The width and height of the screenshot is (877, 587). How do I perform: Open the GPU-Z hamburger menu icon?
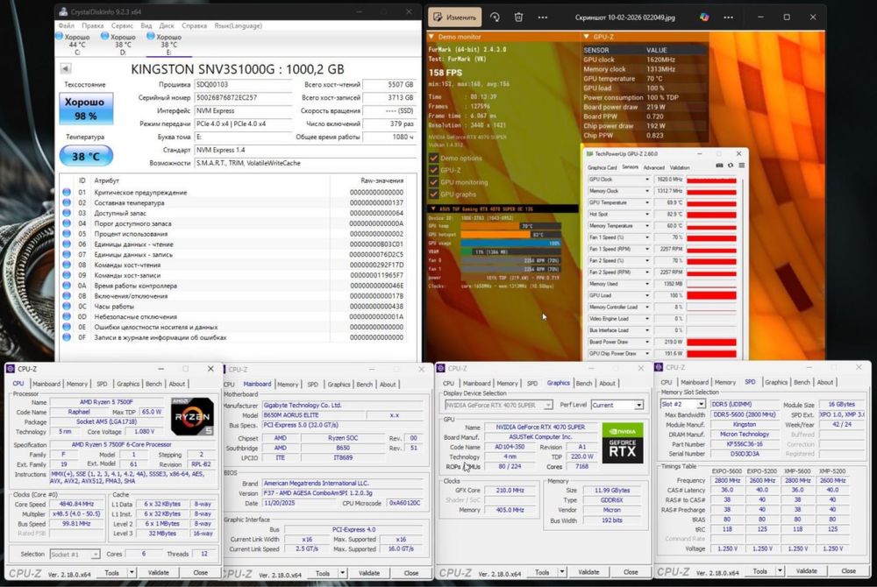pyautogui.click(x=741, y=166)
